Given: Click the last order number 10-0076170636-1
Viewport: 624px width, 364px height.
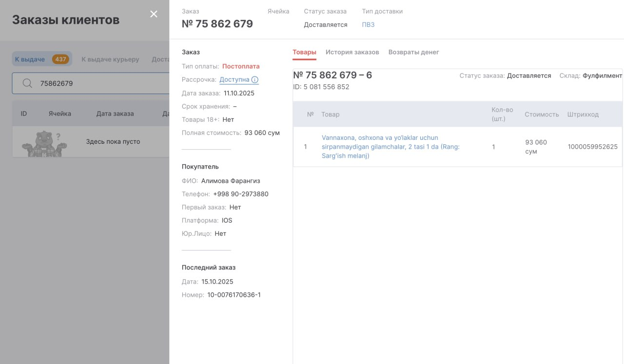Looking at the screenshot, I should (234, 295).
